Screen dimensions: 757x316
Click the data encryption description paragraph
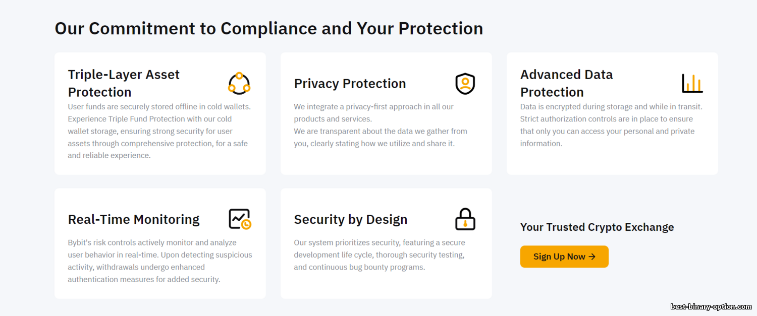coord(611,125)
